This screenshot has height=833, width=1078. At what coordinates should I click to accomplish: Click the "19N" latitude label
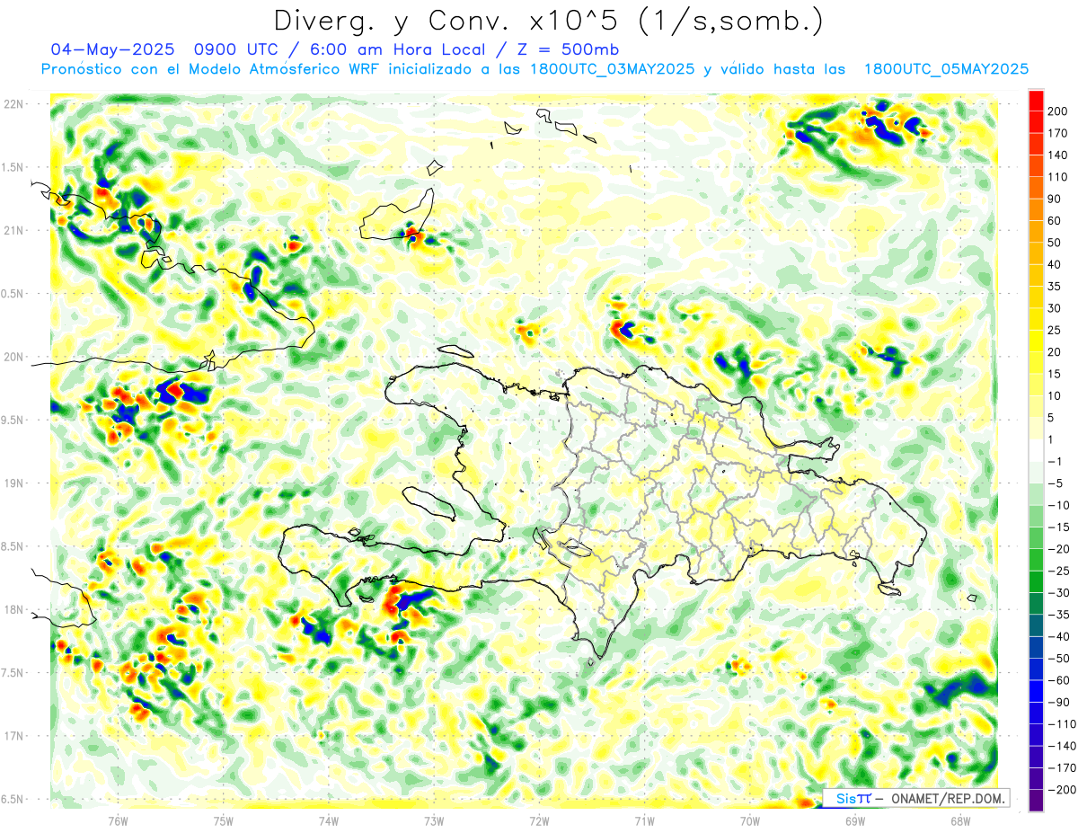[x=14, y=483]
